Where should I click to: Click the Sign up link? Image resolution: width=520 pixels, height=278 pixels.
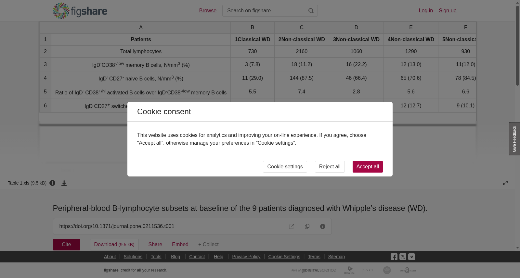point(448,11)
